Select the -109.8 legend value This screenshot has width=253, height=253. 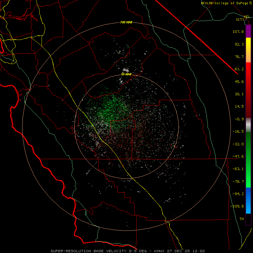(237, 206)
